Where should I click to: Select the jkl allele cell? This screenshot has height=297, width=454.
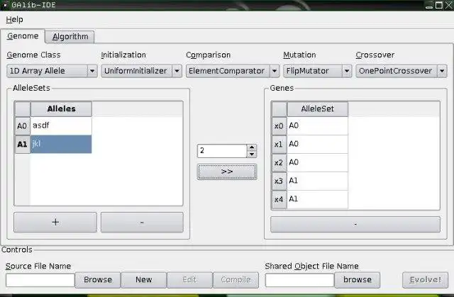click(61, 144)
